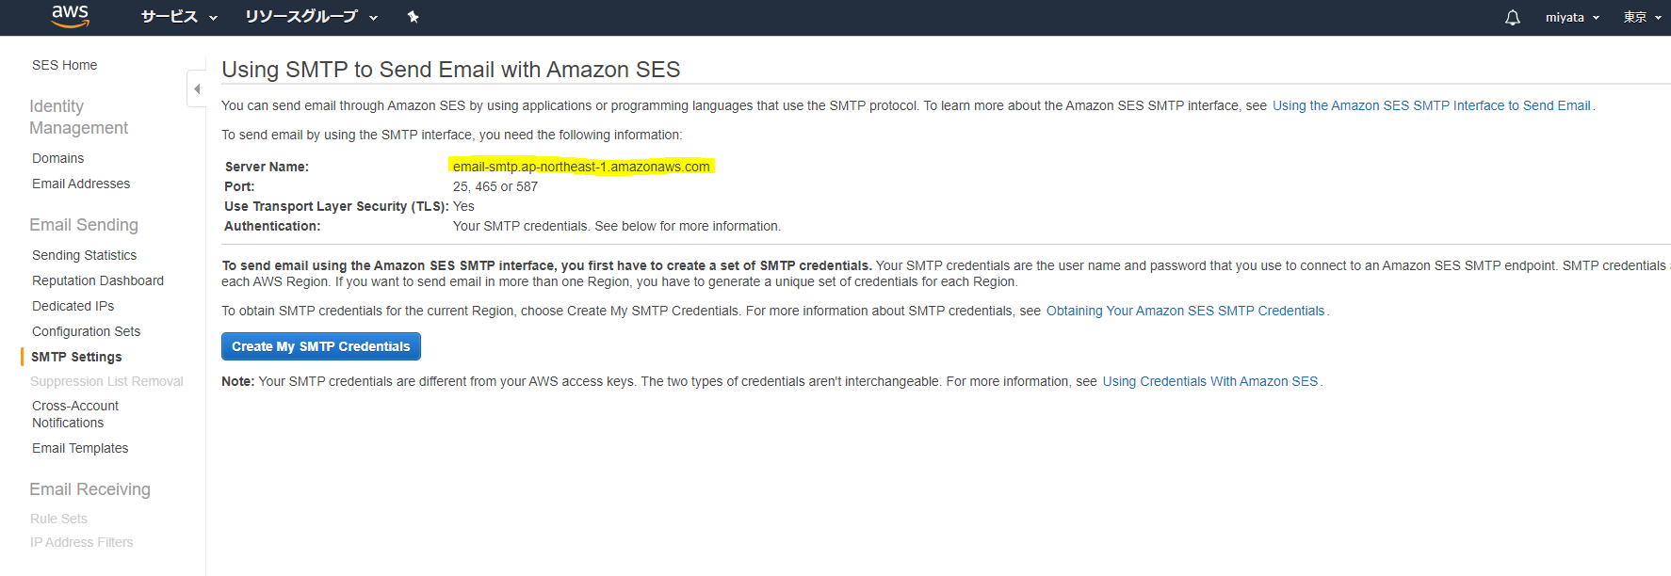Screen dimensions: 1671x576
Task: Collapse the left navigation sidebar arrow
Action: pyautogui.click(x=197, y=88)
